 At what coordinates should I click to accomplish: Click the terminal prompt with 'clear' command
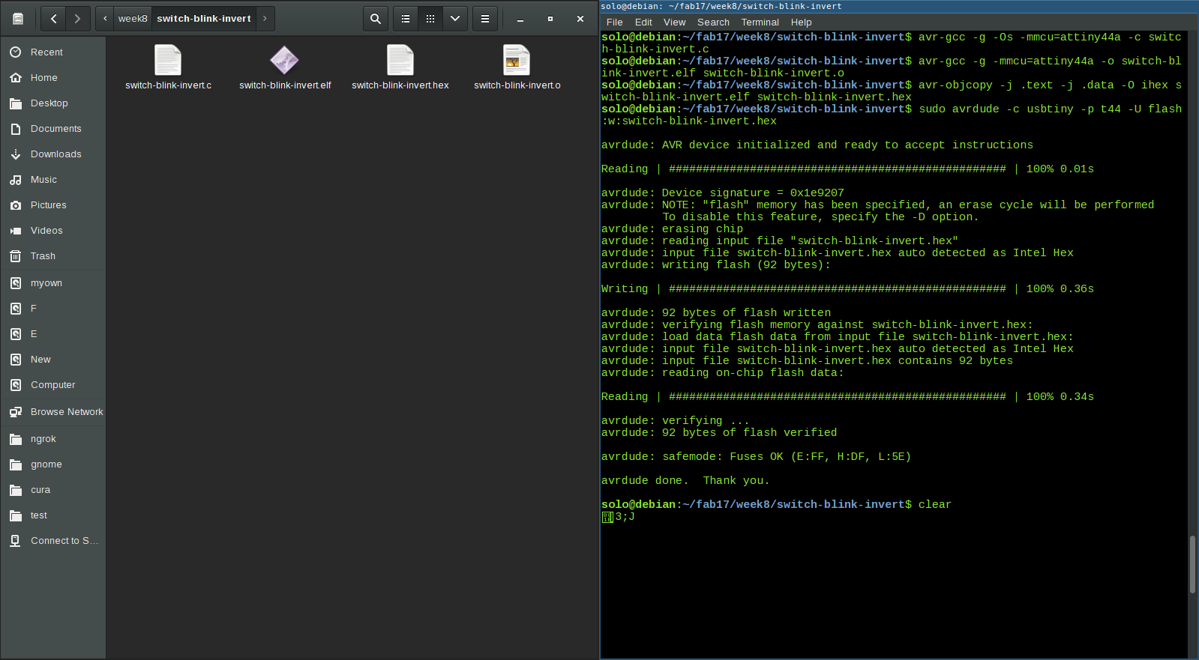[x=776, y=505]
